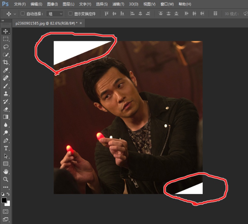The width and height of the screenshot is (248, 224).
Task: Select the Horizontal Type tool
Action: tap(6, 148)
